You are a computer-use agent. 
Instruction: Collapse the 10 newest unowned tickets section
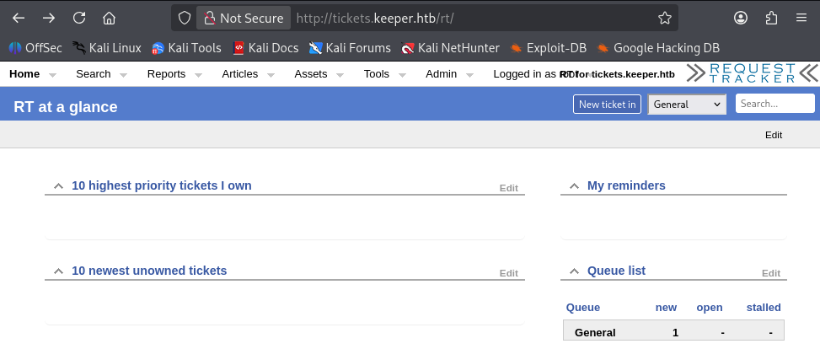[58, 271]
